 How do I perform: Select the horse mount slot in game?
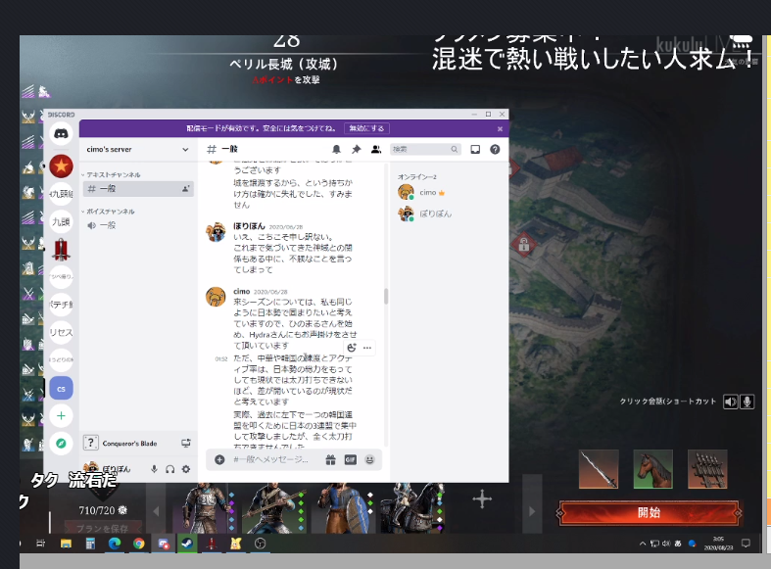(x=653, y=469)
